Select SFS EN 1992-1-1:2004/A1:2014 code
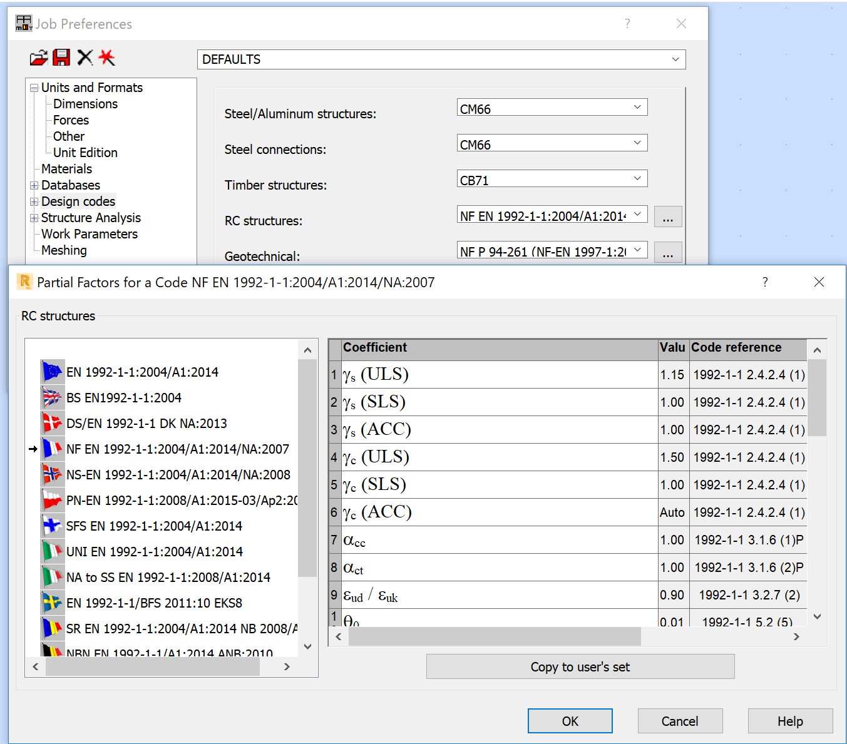The height and width of the screenshot is (744, 847). [154, 526]
